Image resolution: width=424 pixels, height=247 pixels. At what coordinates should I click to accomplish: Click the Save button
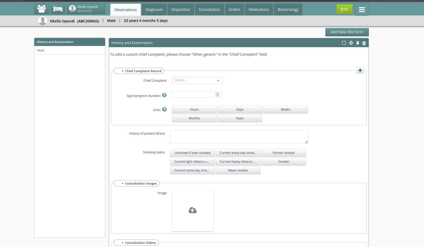(x=344, y=9)
